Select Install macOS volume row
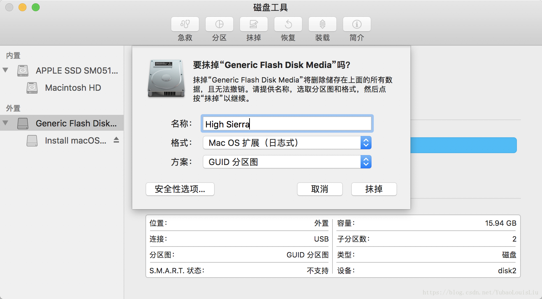The image size is (542, 299). pyautogui.click(x=62, y=141)
